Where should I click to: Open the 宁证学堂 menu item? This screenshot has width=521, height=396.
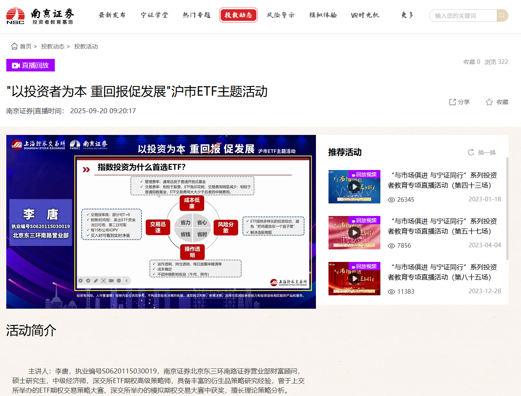[154, 15]
